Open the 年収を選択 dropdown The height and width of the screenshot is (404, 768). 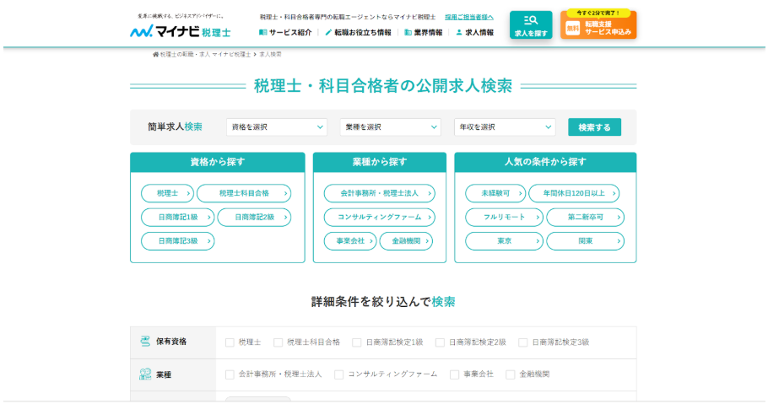coord(505,127)
